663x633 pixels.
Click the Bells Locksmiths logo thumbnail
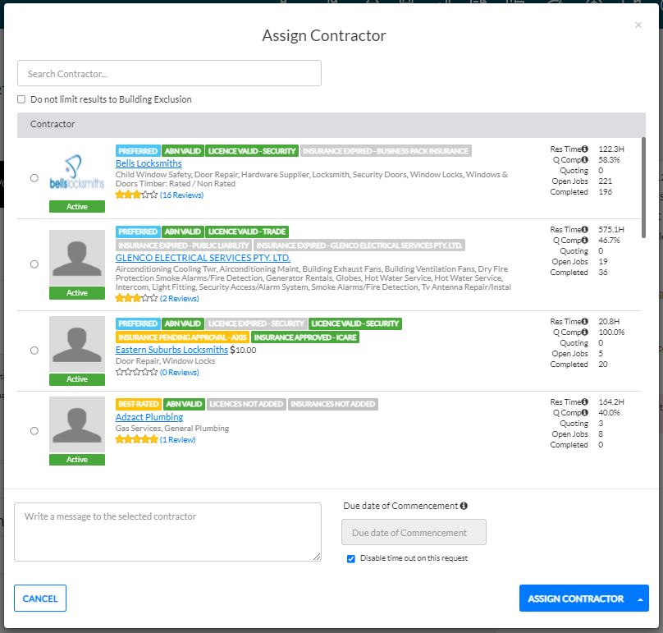(x=77, y=172)
